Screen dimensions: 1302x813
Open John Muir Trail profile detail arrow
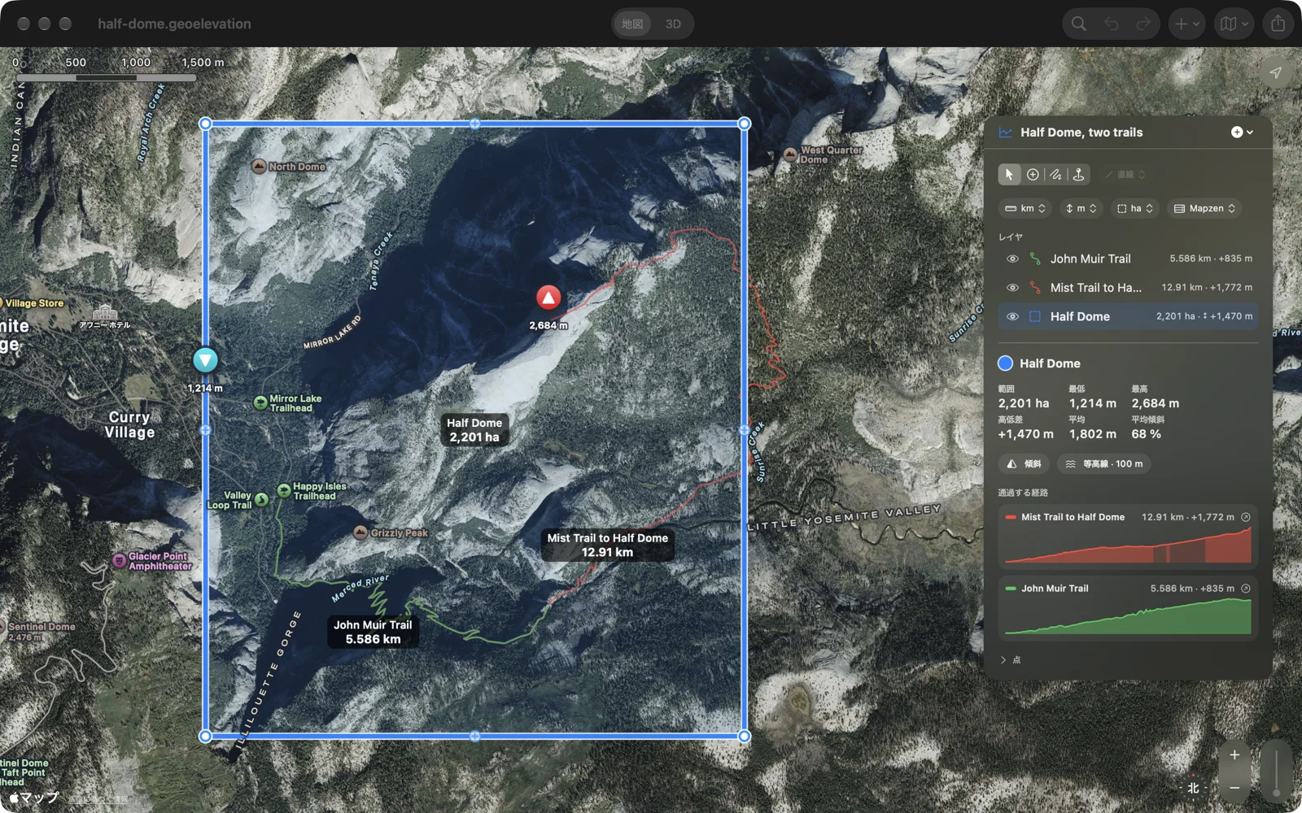pos(1245,589)
